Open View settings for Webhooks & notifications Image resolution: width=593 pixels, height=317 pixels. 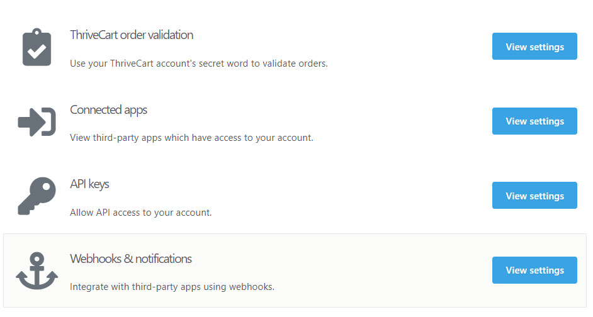(x=534, y=270)
